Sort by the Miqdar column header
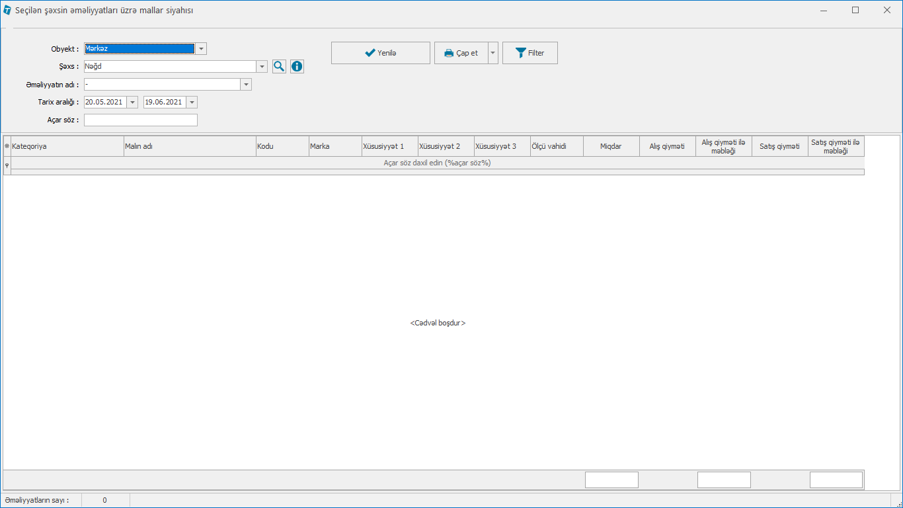903x508 pixels. click(611, 146)
